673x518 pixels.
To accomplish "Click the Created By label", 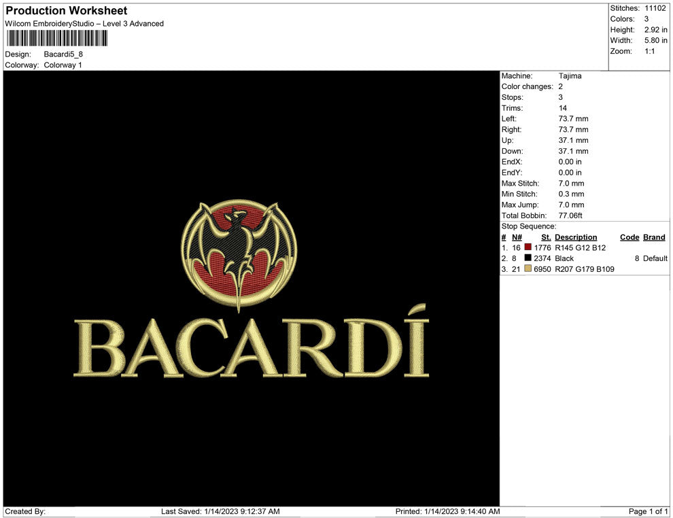I will [x=25, y=511].
